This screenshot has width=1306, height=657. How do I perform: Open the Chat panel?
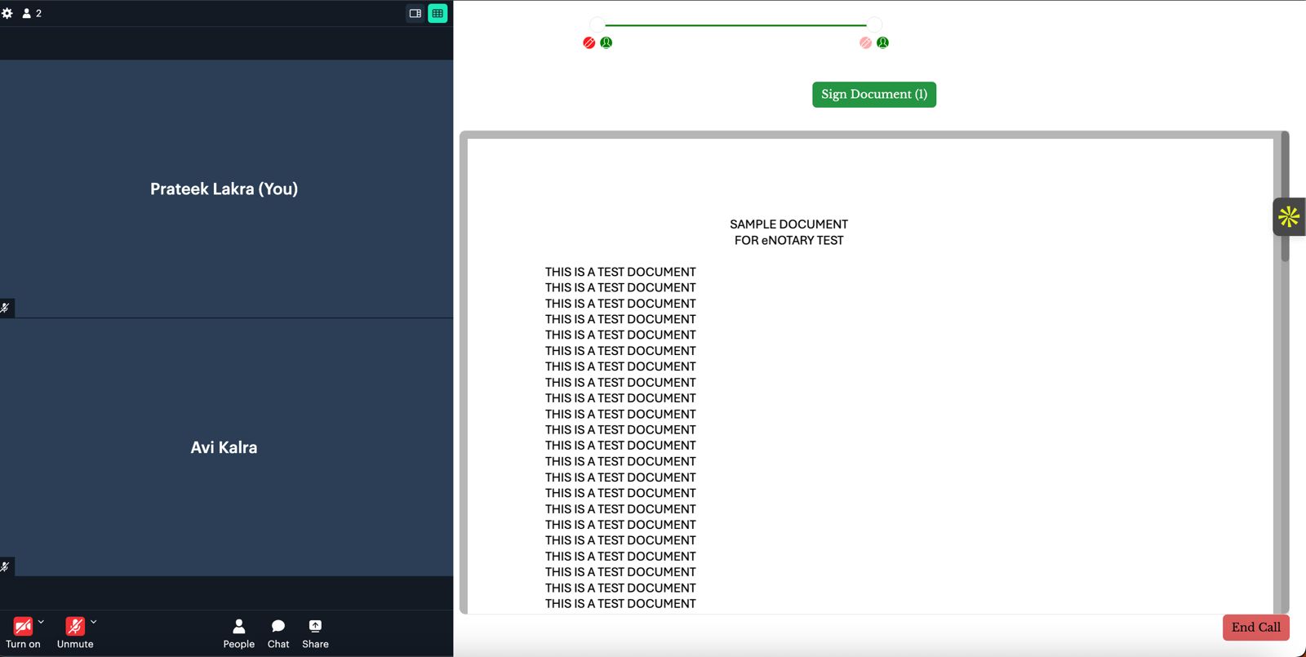pos(278,633)
